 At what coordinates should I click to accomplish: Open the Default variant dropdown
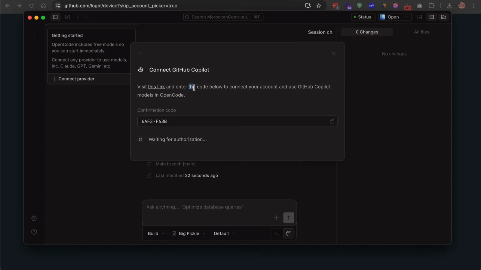coord(224,234)
